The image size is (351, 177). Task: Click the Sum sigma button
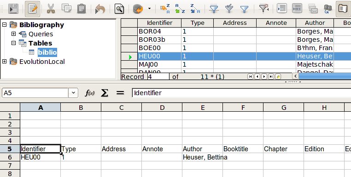pyautogui.click(x=104, y=93)
